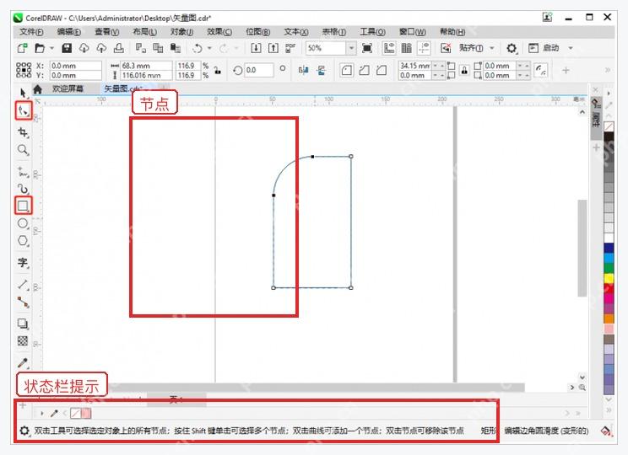Screen dimensions: 628x455
Task: Toggle the lock ratio padlock
Action: [218, 71]
